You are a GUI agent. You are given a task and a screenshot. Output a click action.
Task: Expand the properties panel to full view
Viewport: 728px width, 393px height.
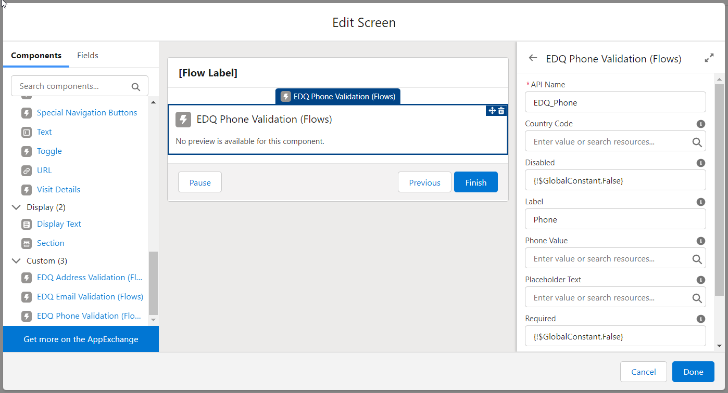coord(709,58)
